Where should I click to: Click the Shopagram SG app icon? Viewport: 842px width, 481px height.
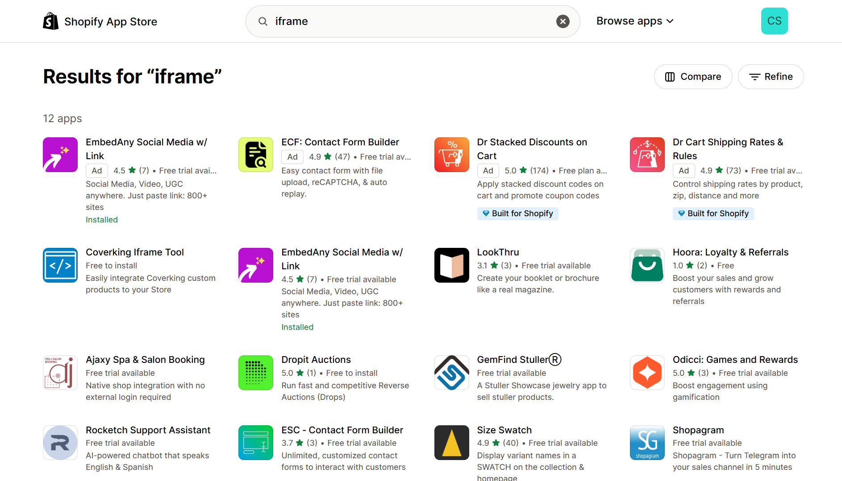click(647, 443)
